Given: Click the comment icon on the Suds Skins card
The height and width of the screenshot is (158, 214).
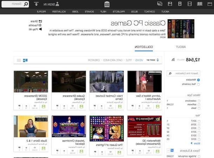Looking at the screenshot, I should pyautogui.click(x=19, y=148).
